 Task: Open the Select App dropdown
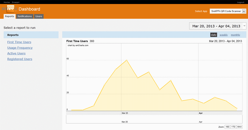(228, 11)
